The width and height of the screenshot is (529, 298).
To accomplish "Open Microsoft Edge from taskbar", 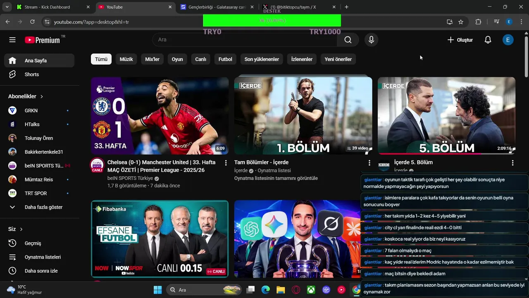I will [265, 290].
